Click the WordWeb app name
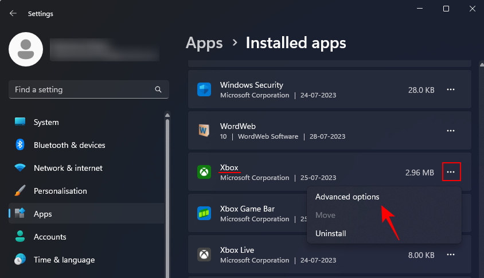 pyautogui.click(x=237, y=126)
